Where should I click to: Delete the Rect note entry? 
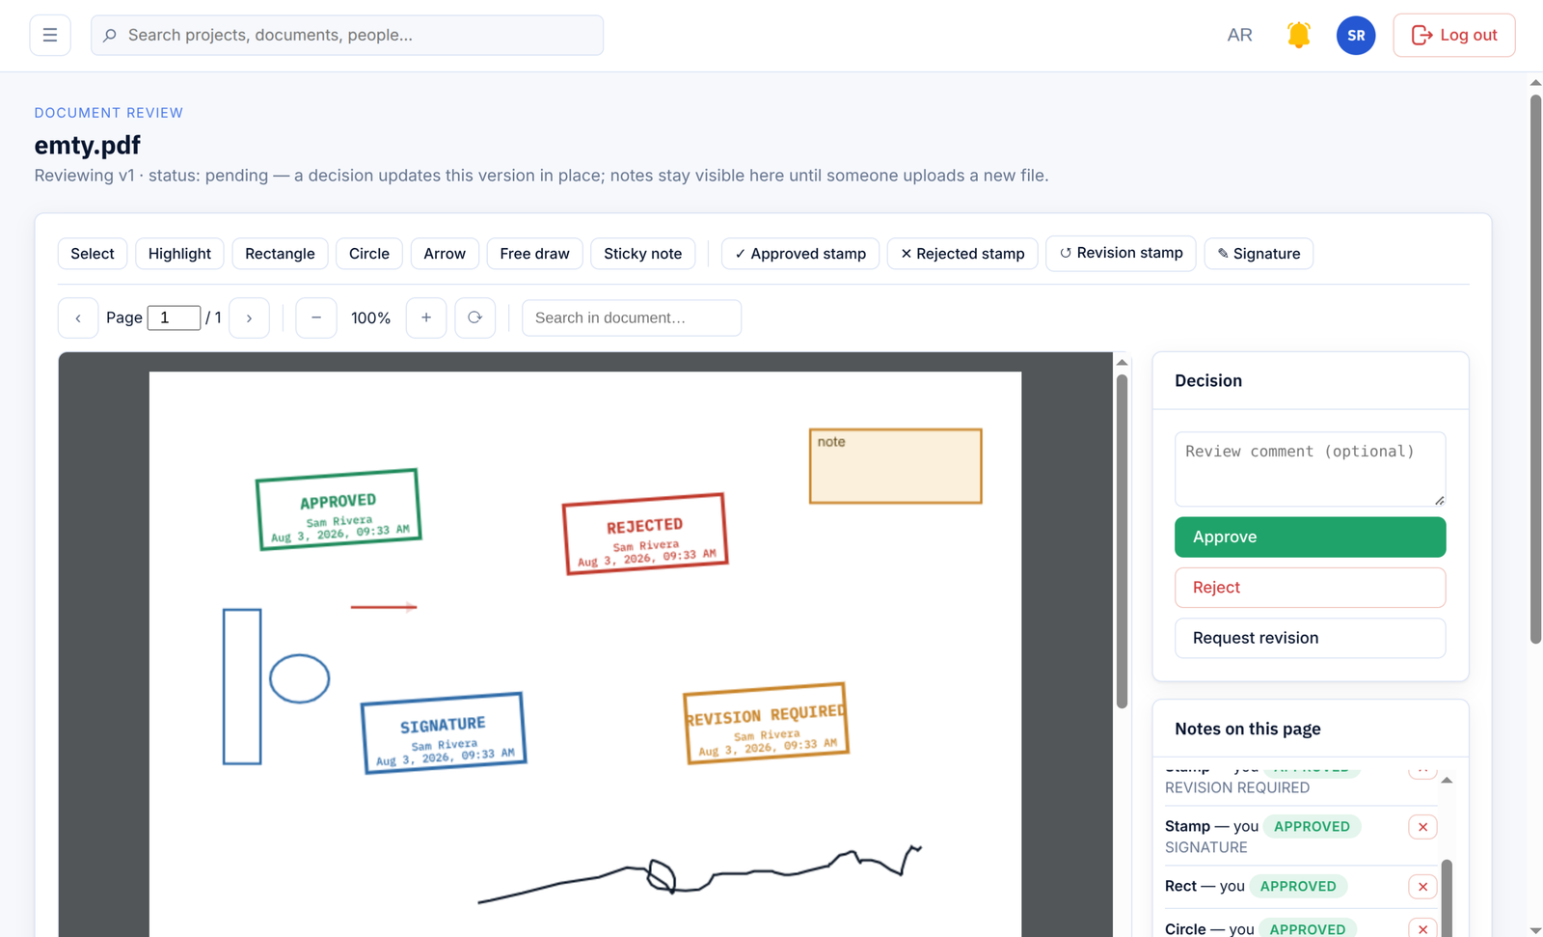tap(1422, 887)
